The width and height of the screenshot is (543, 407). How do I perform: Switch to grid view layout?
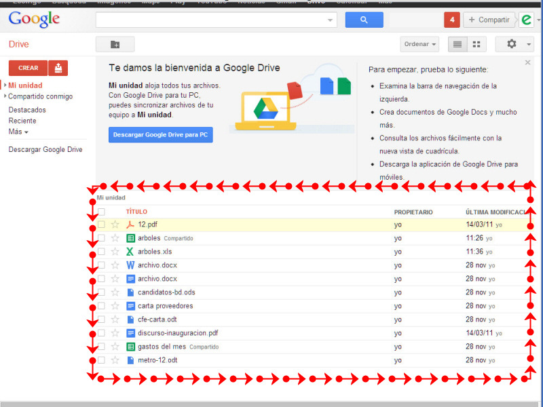pos(476,44)
